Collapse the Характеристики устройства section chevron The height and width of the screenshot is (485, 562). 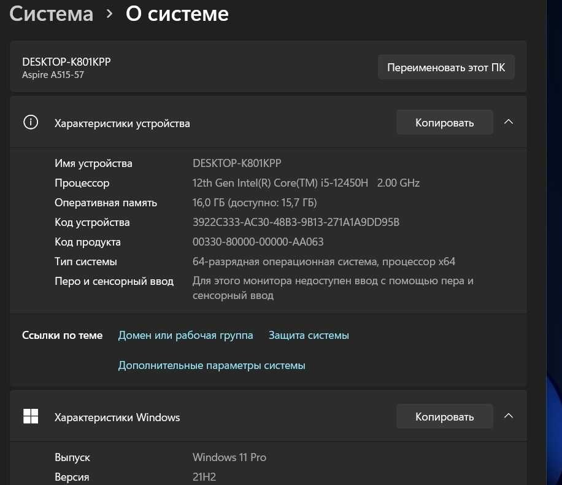(x=508, y=122)
